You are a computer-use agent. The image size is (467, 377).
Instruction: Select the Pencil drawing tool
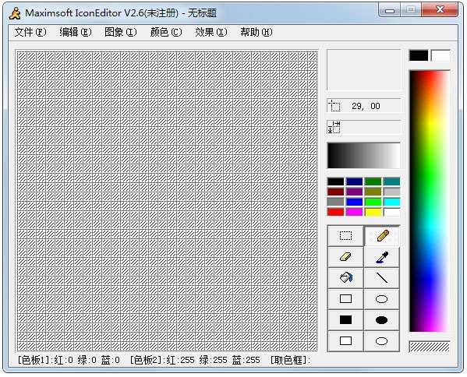coord(382,236)
